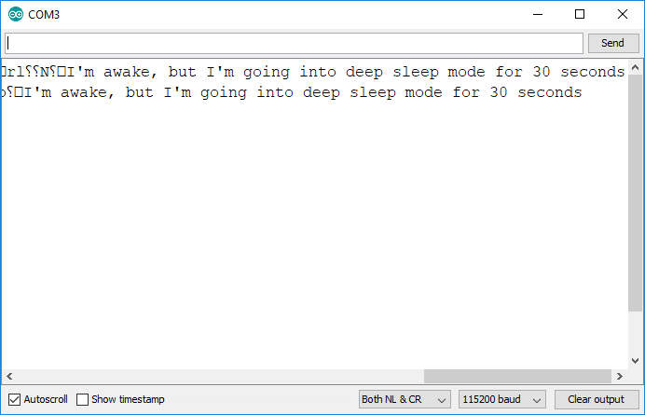Click the down arrow of vertical scrollbar

(636, 360)
